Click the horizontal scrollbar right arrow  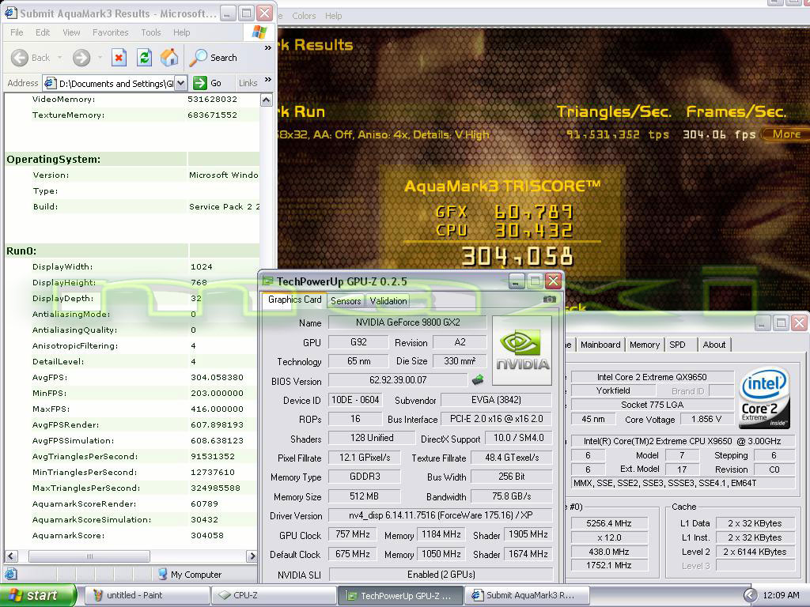[252, 556]
